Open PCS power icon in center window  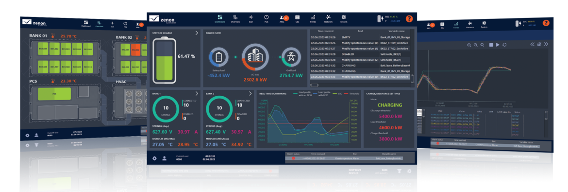266,18
